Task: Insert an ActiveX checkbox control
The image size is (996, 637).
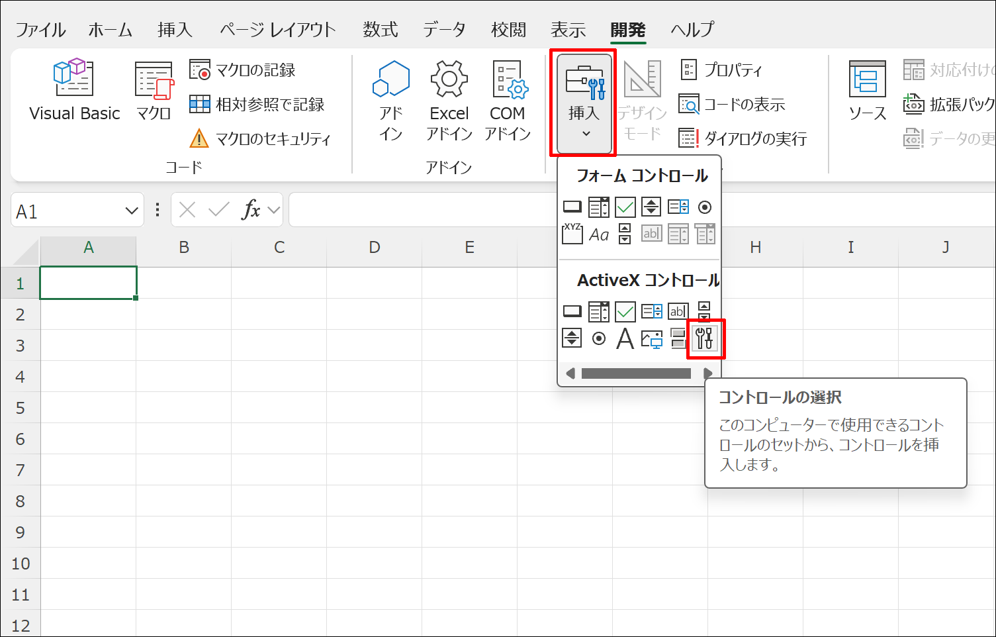Action: coord(625,311)
